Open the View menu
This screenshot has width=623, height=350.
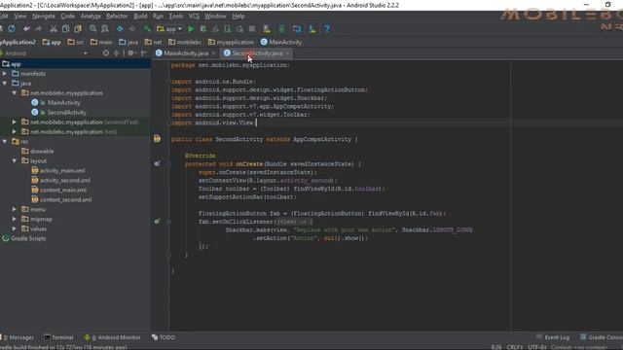pyautogui.click(x=20, y=17)
